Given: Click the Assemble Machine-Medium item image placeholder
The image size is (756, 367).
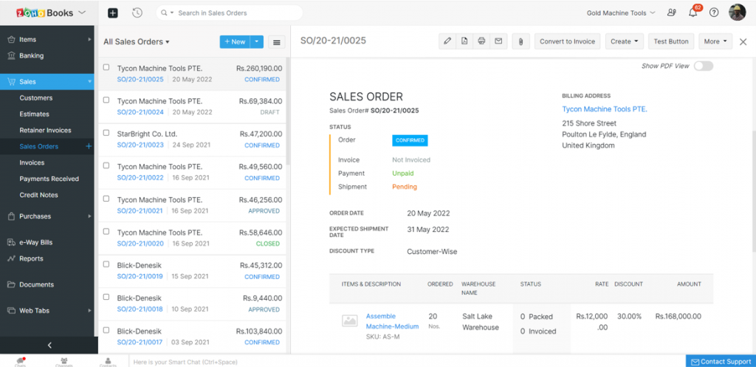Looking at the screenshot, I should click(x=349, y=320).
